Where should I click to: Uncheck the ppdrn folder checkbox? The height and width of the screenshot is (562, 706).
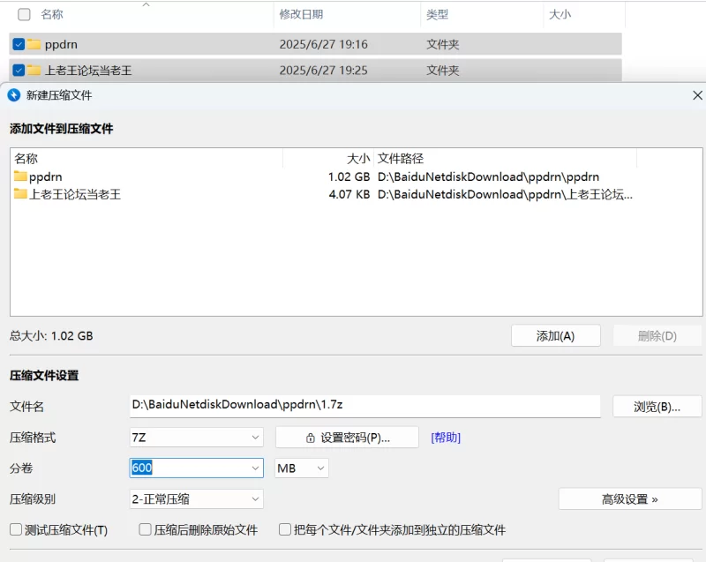pyautogui.click(x=19, y=44)
